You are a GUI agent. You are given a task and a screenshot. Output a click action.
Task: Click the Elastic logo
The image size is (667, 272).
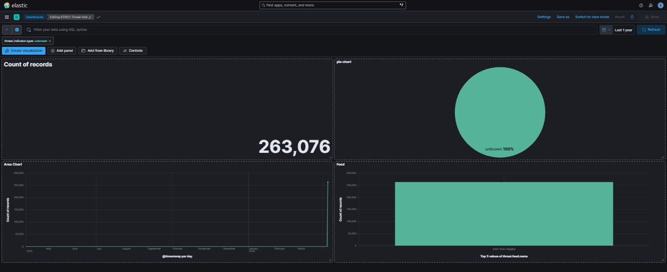pos(16,5)
